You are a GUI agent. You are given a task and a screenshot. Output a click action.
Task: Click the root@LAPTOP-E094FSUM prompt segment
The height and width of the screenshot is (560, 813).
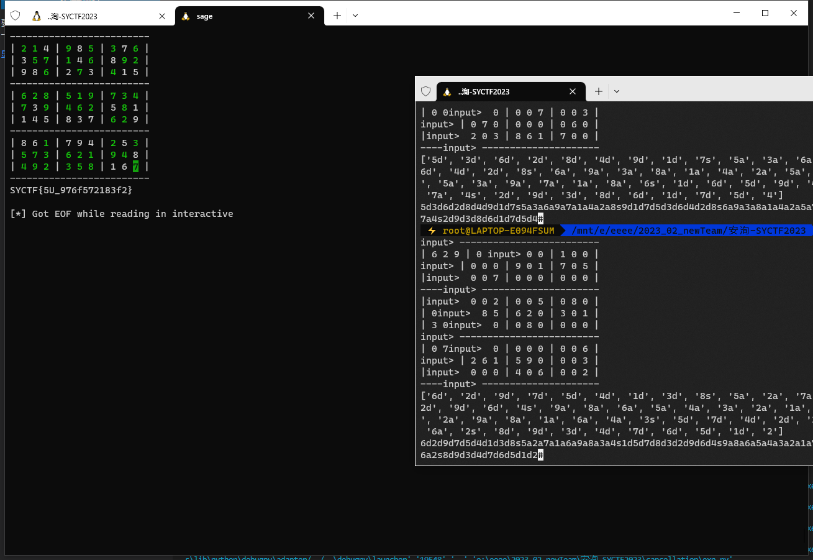pyautogui.click(x=498, y=231)
